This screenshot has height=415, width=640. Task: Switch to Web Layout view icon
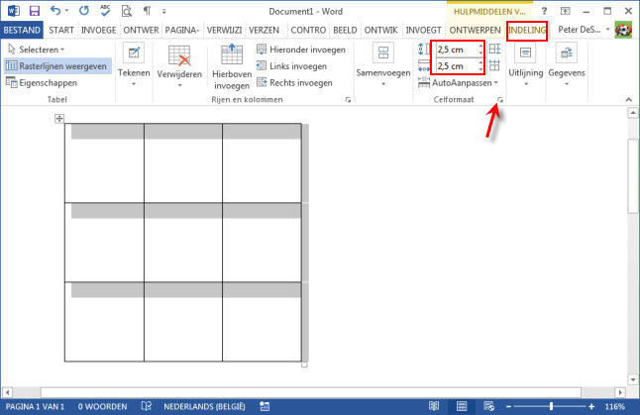[488, 406]
